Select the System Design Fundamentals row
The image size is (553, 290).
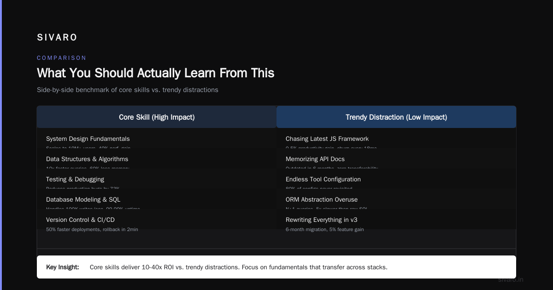157,138
